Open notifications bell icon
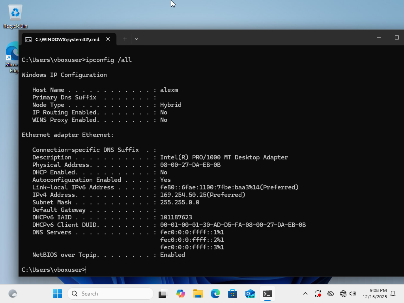Screen dimensions: 404x303 click(393, 294)
